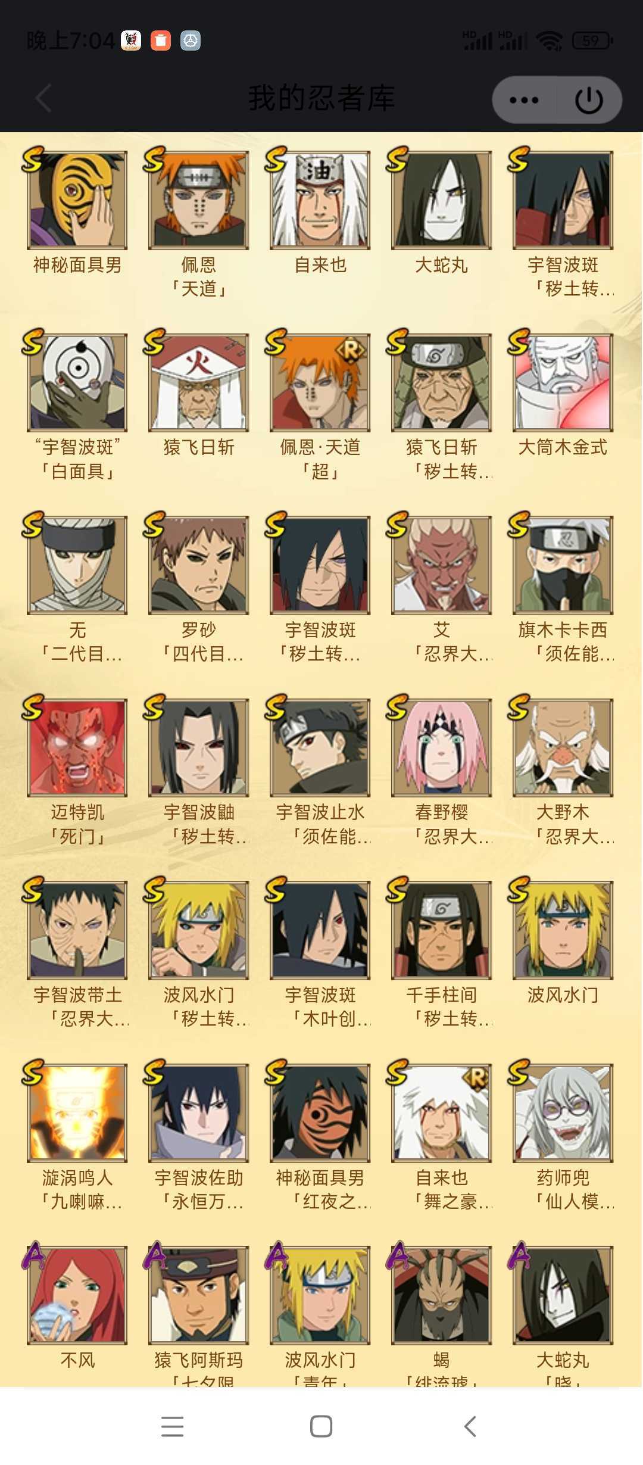Image resolution: width=643 pixels, height=1465 pixels.
Task: Select the 旗木卡卡西 masked ninja portrait
Action: tap(563, 565)
